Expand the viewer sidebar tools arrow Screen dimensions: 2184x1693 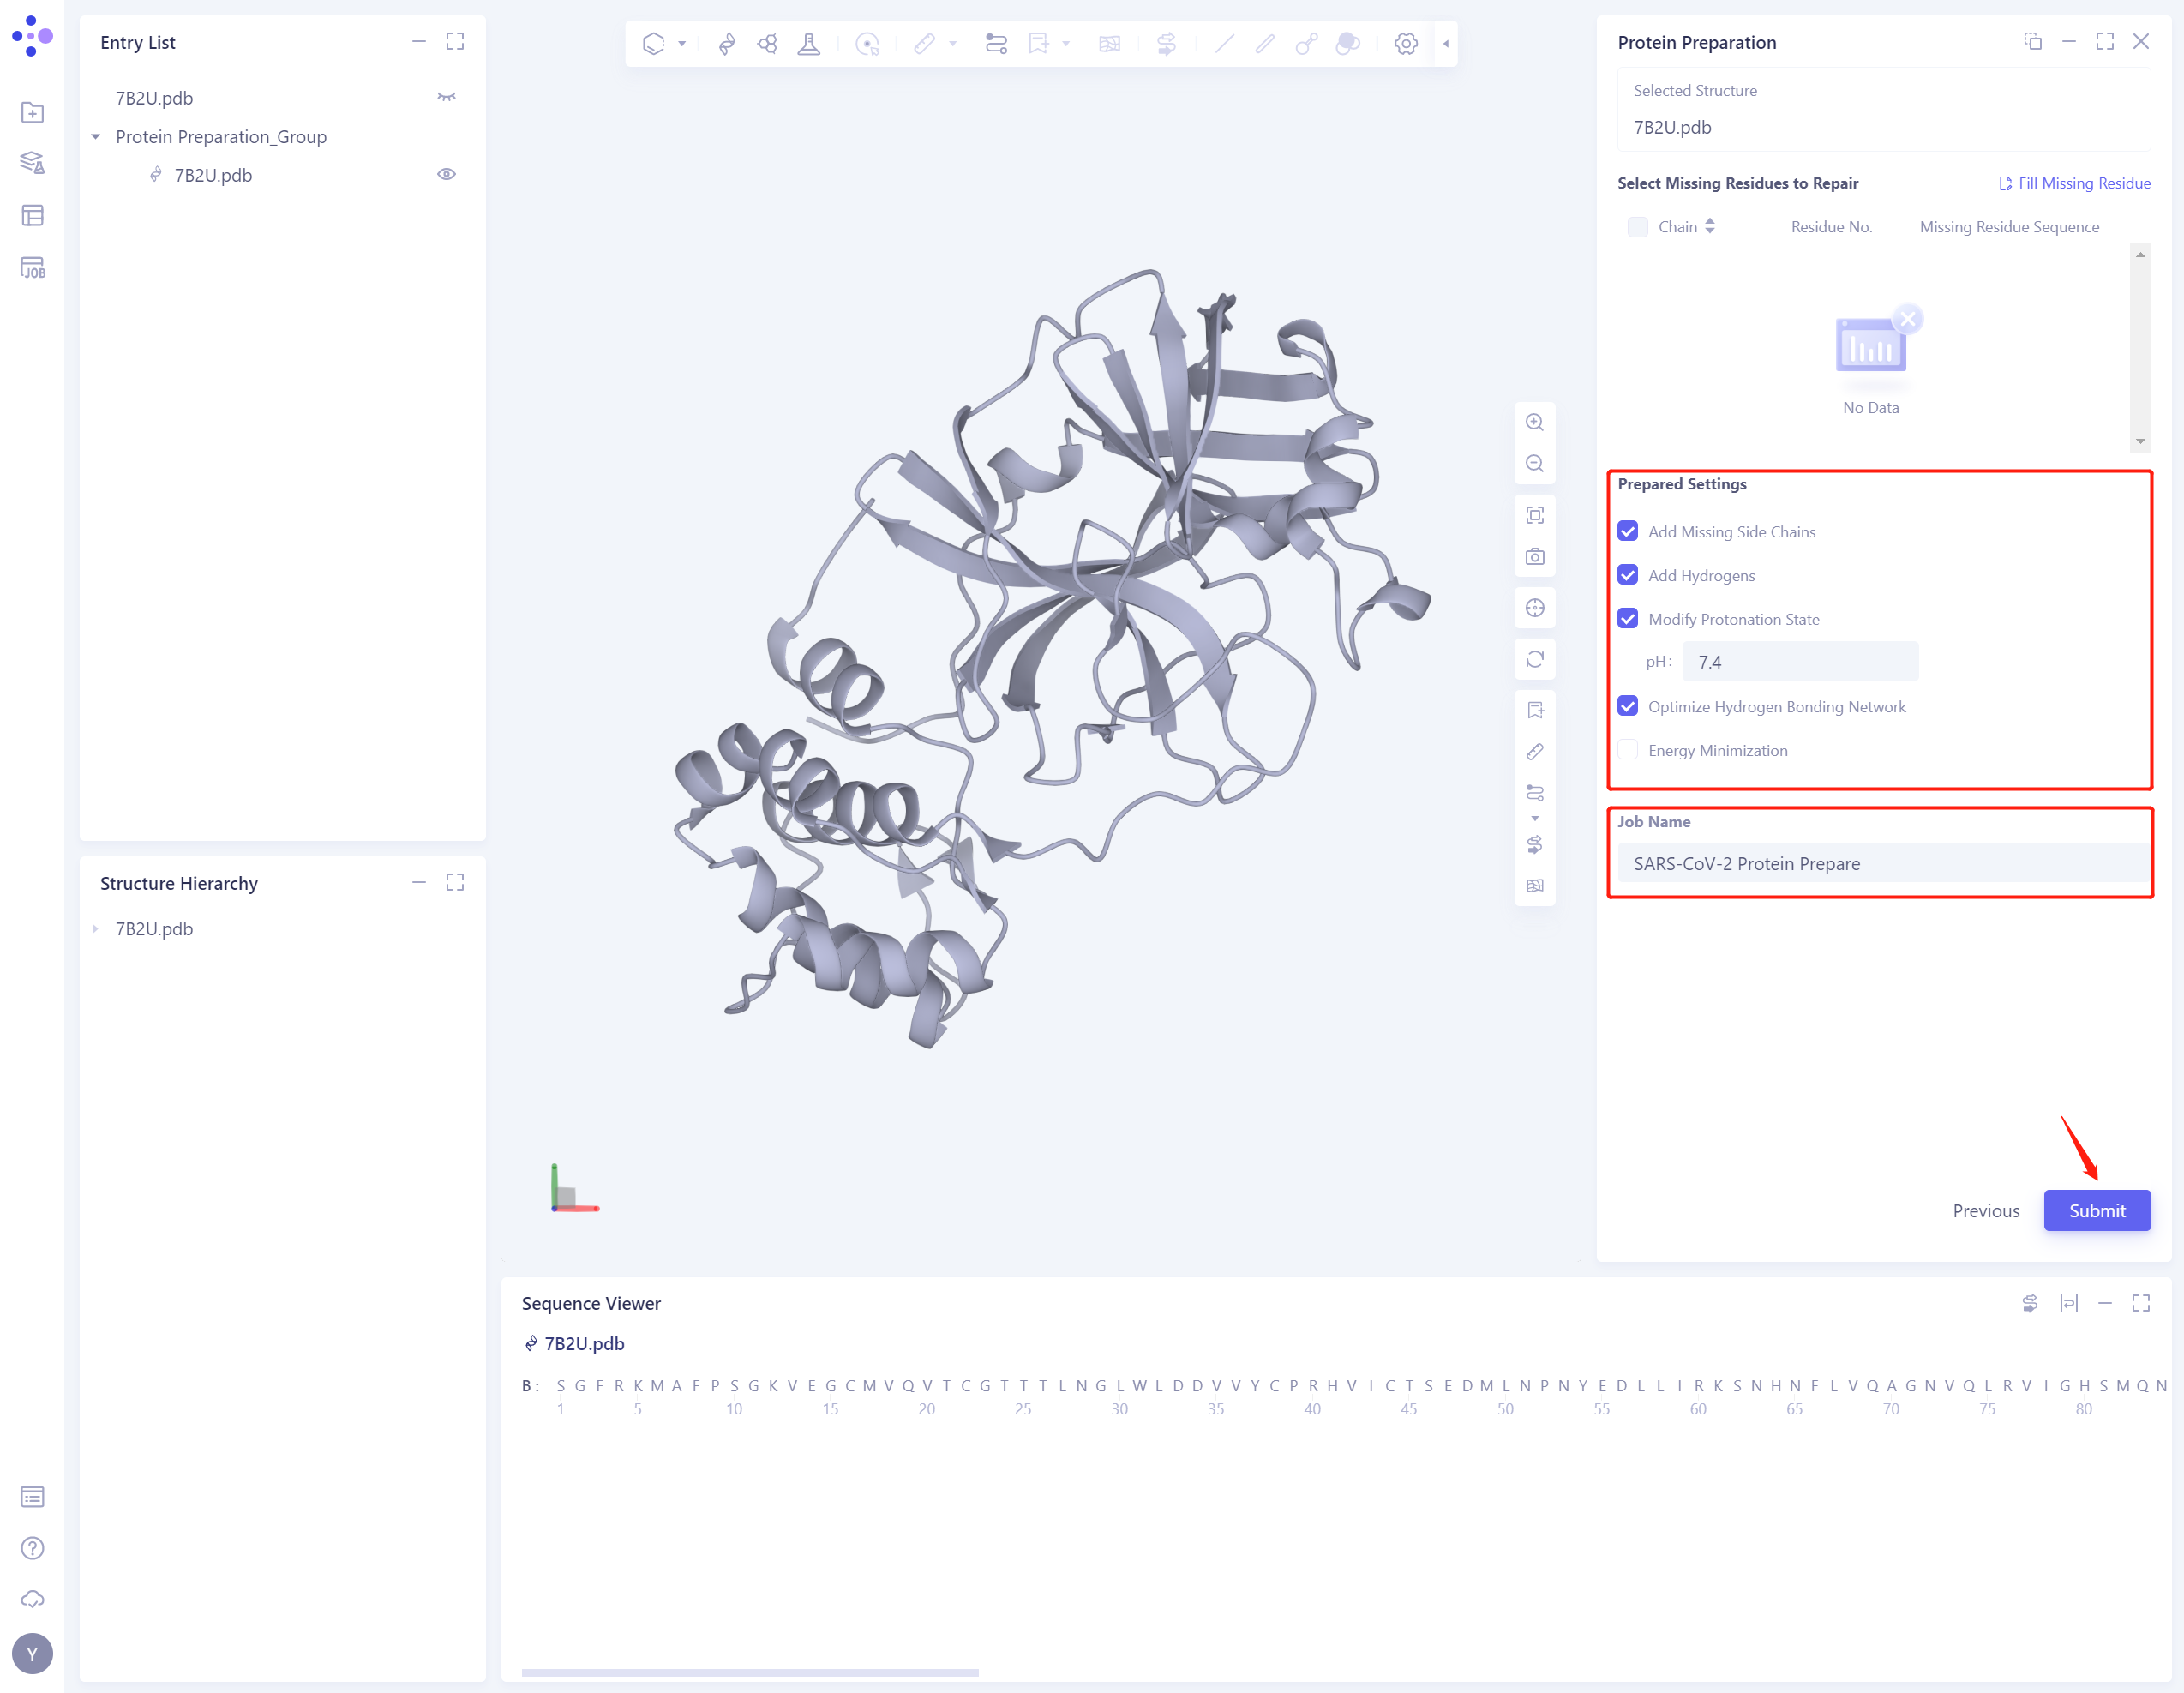[1535, 819]
